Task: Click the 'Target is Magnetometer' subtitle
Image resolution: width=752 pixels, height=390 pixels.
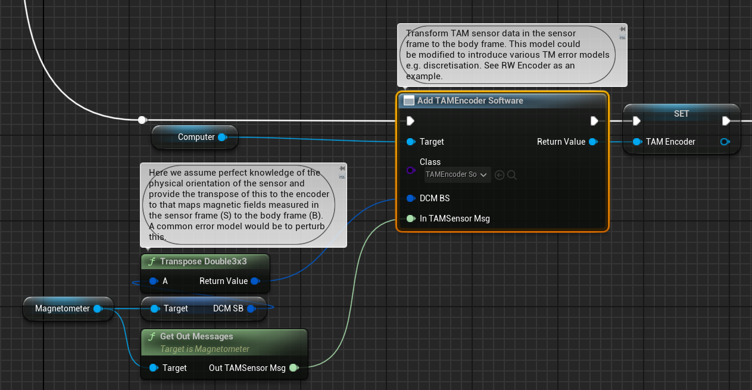Action: click(205, 349)
